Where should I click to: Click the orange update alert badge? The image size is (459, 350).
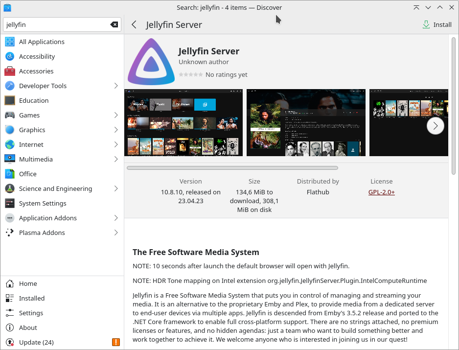[x=115, y=342]
